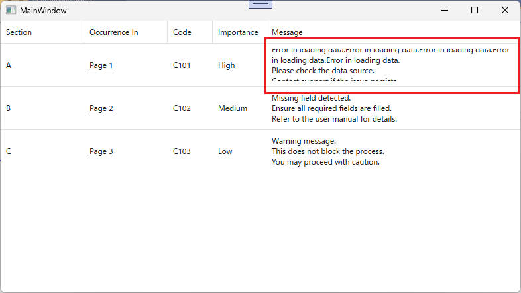Image resolution: width=521 pixels, height=293 pixels.
Task: Open the Page 2 link
Action: 101,108
